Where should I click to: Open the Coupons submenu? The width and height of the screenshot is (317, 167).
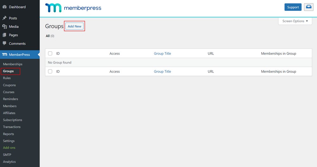click(x=9, y=85)
